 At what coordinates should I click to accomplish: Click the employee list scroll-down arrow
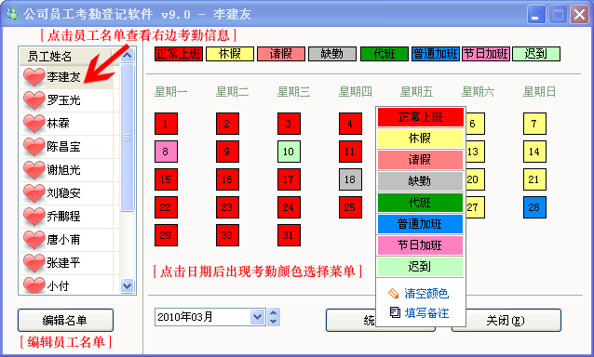[x=127, y=285]
